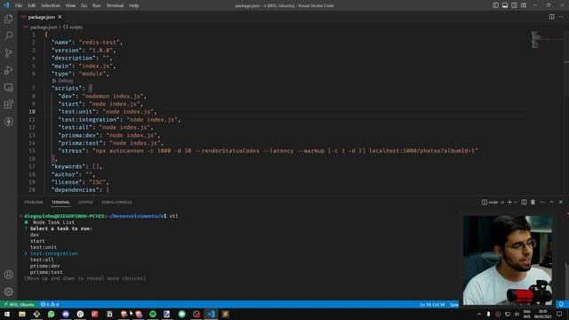Switch to the Output panel tab
Viewport: 569px width, 320px height.
coord(85,202)
